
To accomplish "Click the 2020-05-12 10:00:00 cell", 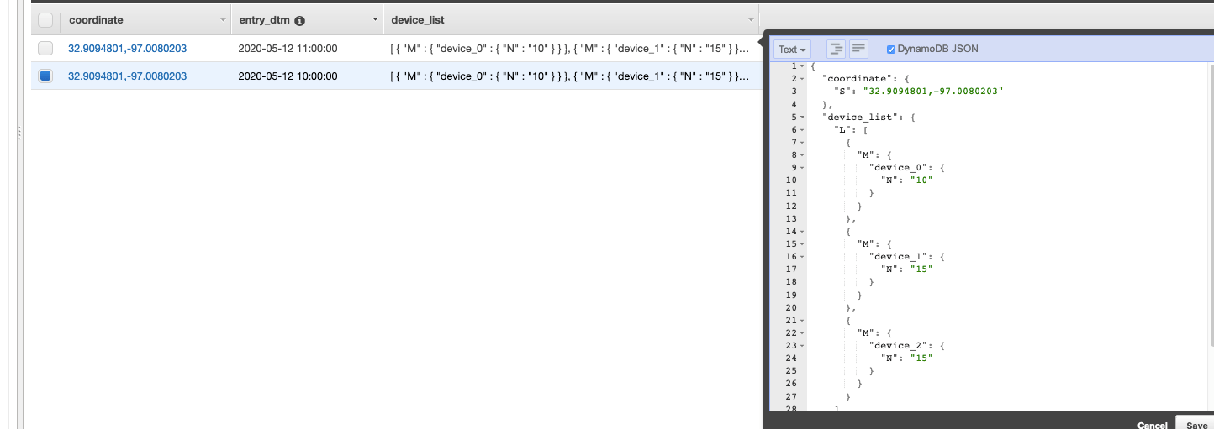I will coord(288,76).
